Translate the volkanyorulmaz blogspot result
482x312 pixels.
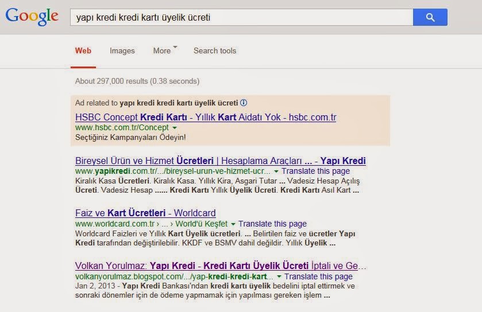pyautogui.click(x=318, y=276)
